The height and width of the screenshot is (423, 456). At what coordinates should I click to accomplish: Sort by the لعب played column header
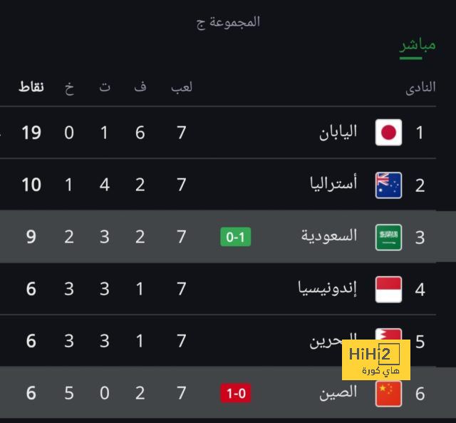[x=182, y=87]
